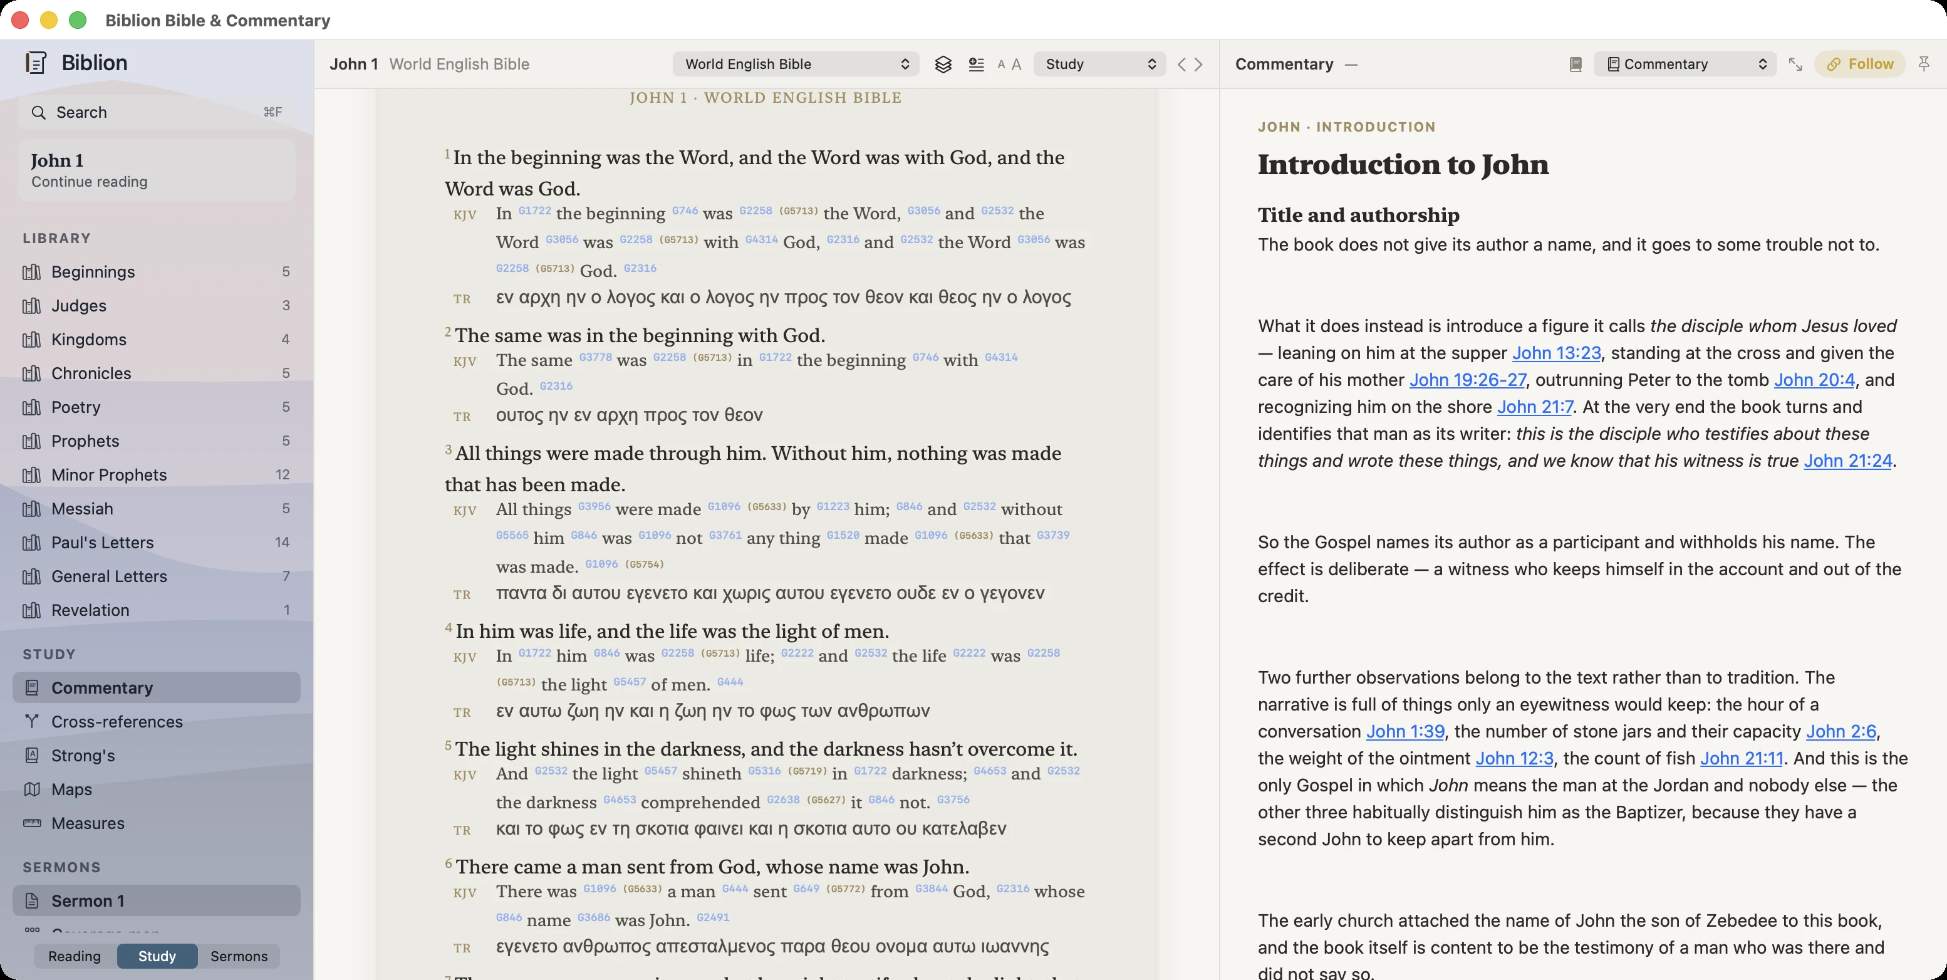The image size is (1947, 980).
Task: Decrease text size with small A
Action: point(1002,65)
